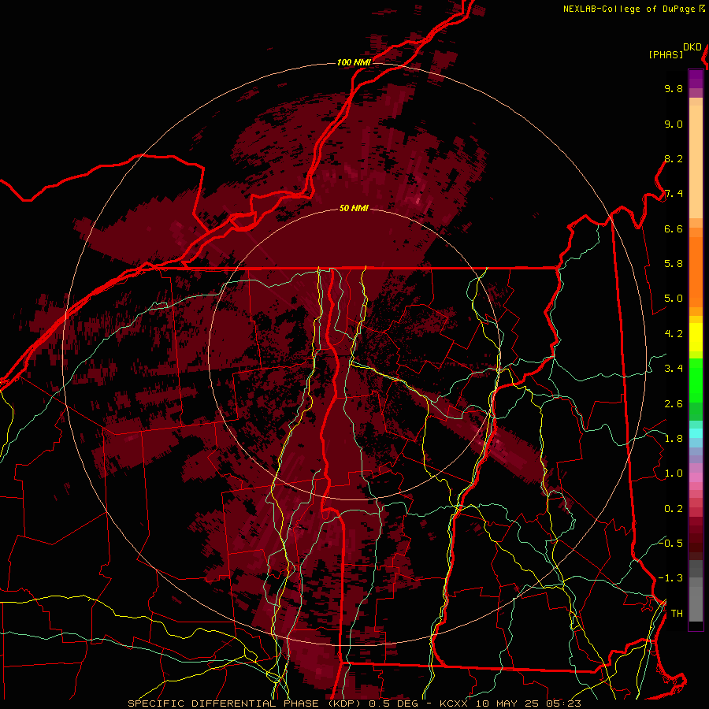The height and width of the screenshot is (709, 709).
Task: Click the 5.0 legend value
Action: click(x=674, y=299)
